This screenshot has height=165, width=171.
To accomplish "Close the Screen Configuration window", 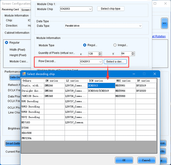I will pyautogui.click(x=166, y=3).
